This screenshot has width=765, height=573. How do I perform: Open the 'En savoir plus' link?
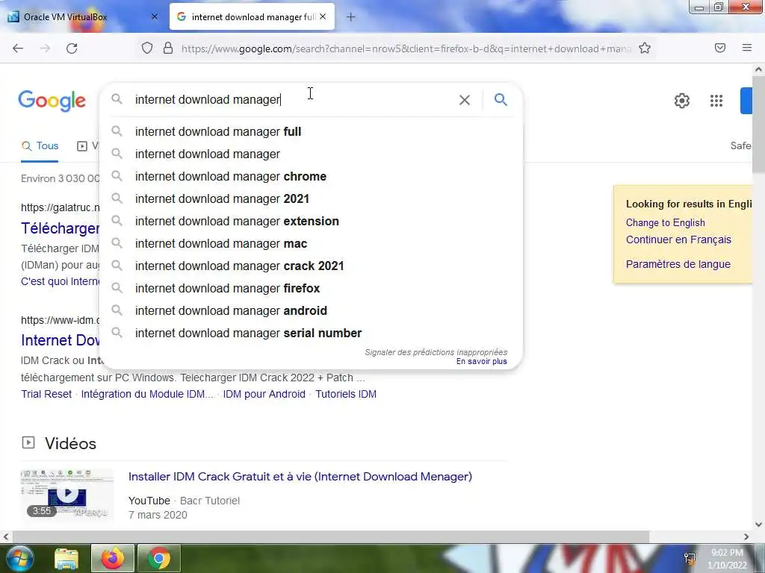point(482,362)
